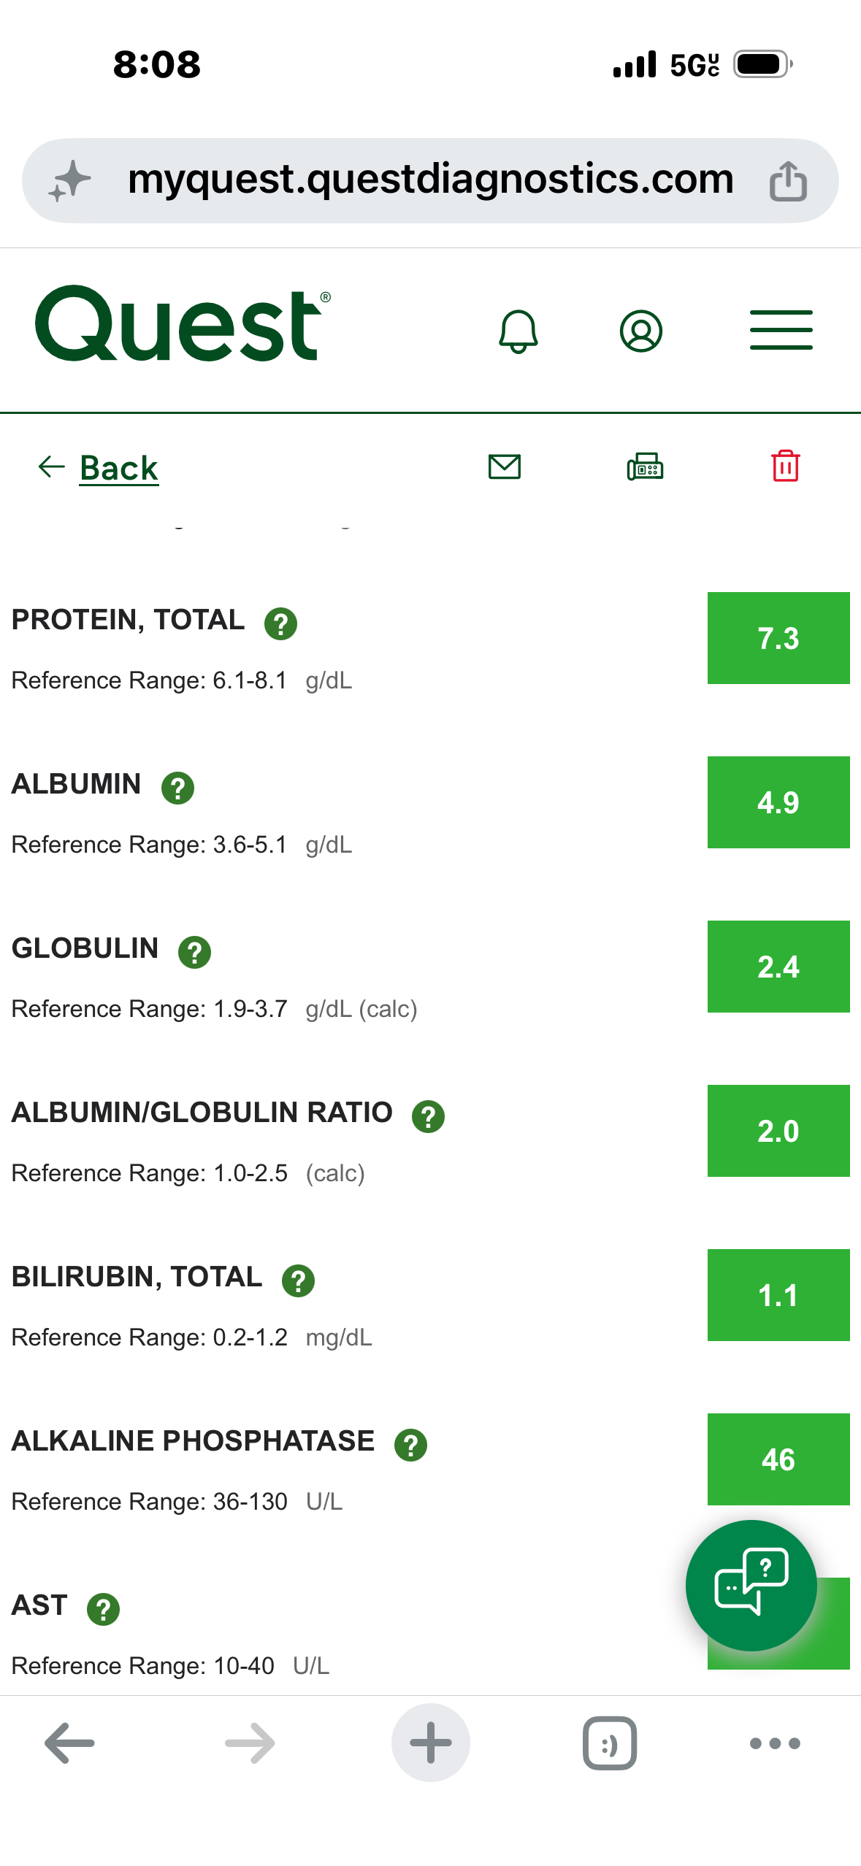Open the notifications bell icon
Viewport: 861px width, 1866px height.
coord(518,331)
